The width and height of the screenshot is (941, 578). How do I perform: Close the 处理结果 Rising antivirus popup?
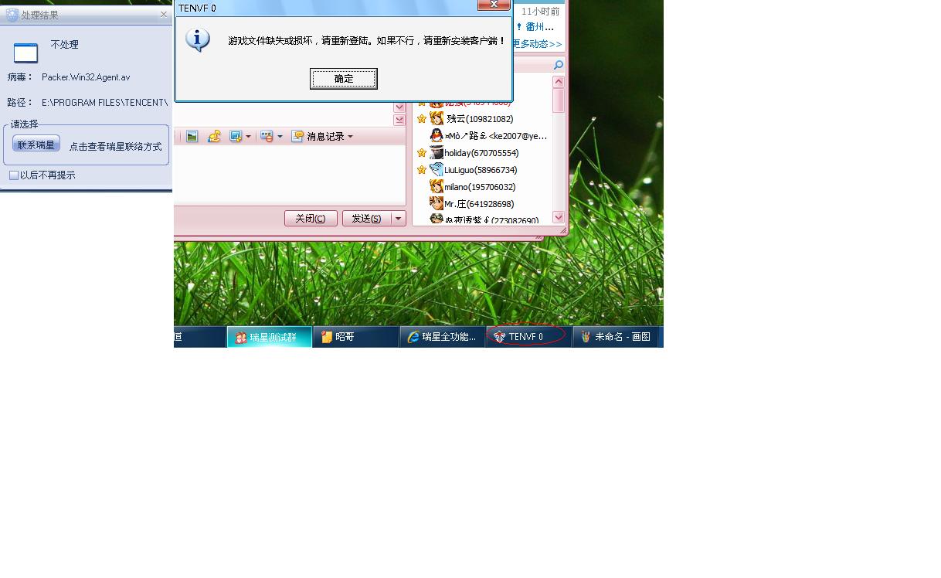[164, 15]
